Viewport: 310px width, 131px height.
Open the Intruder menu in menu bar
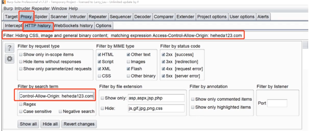pyautogui.click(x=22, y=9)
